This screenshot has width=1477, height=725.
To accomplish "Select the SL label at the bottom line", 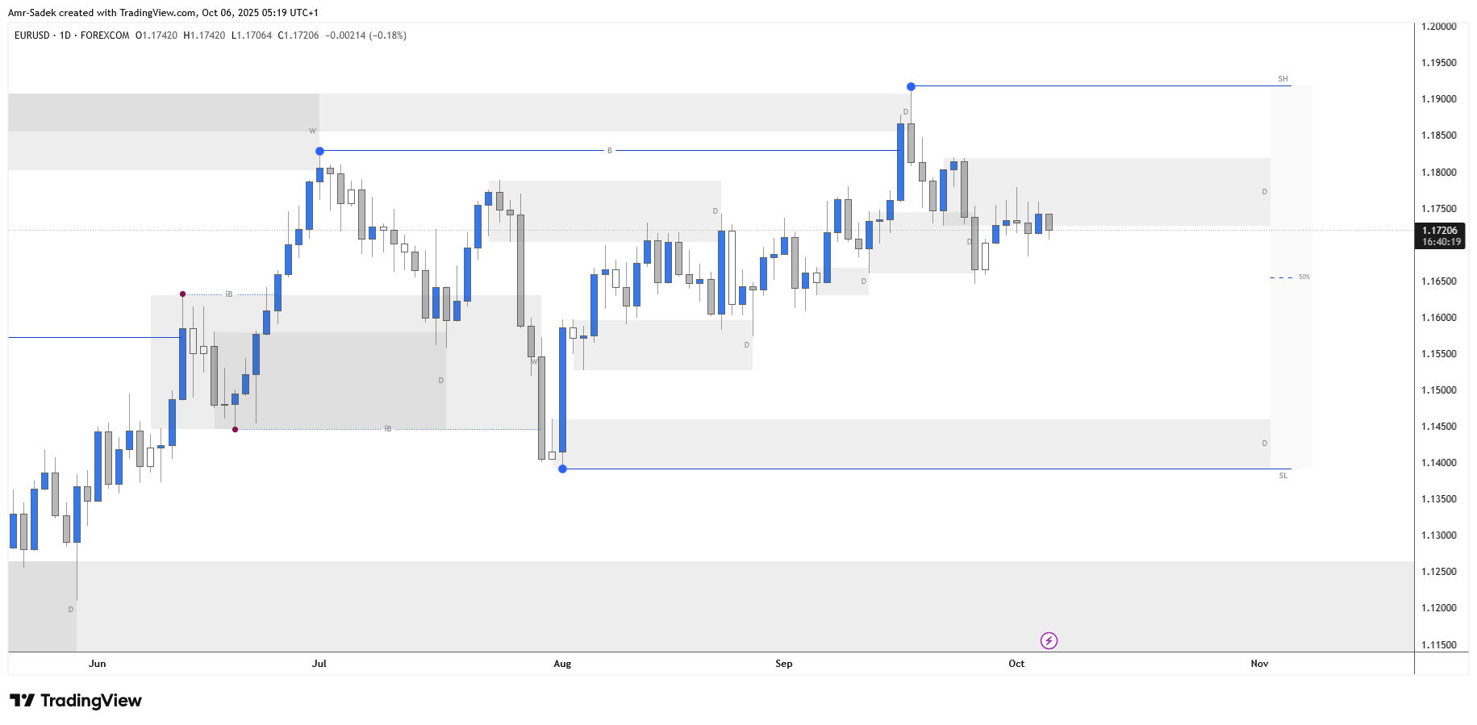I will (x=1283, y=476).
